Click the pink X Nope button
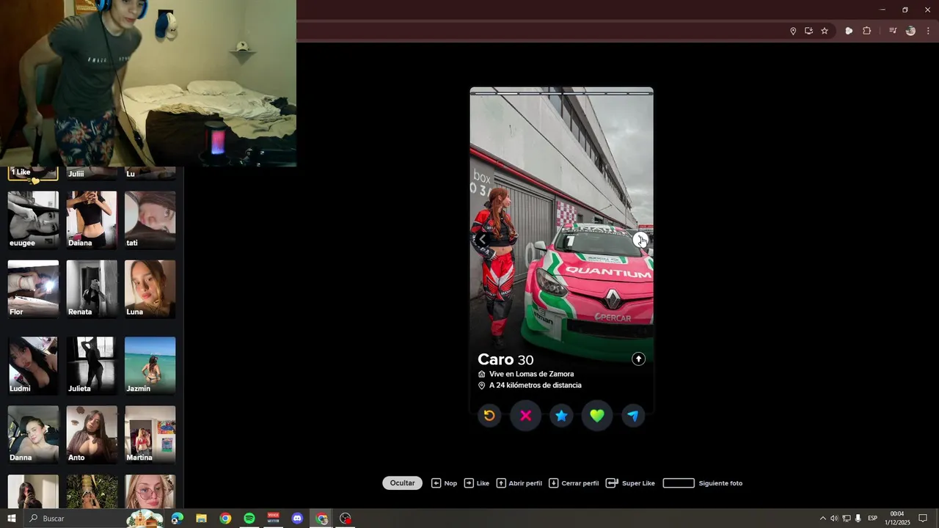Screen dimensions: 939x528 click(x=525, y=416)
